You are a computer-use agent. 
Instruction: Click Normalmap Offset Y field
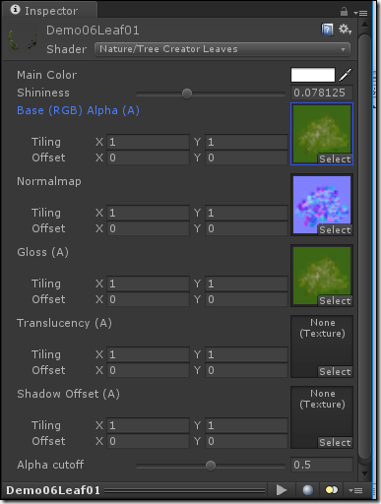(x=246, y=228)
